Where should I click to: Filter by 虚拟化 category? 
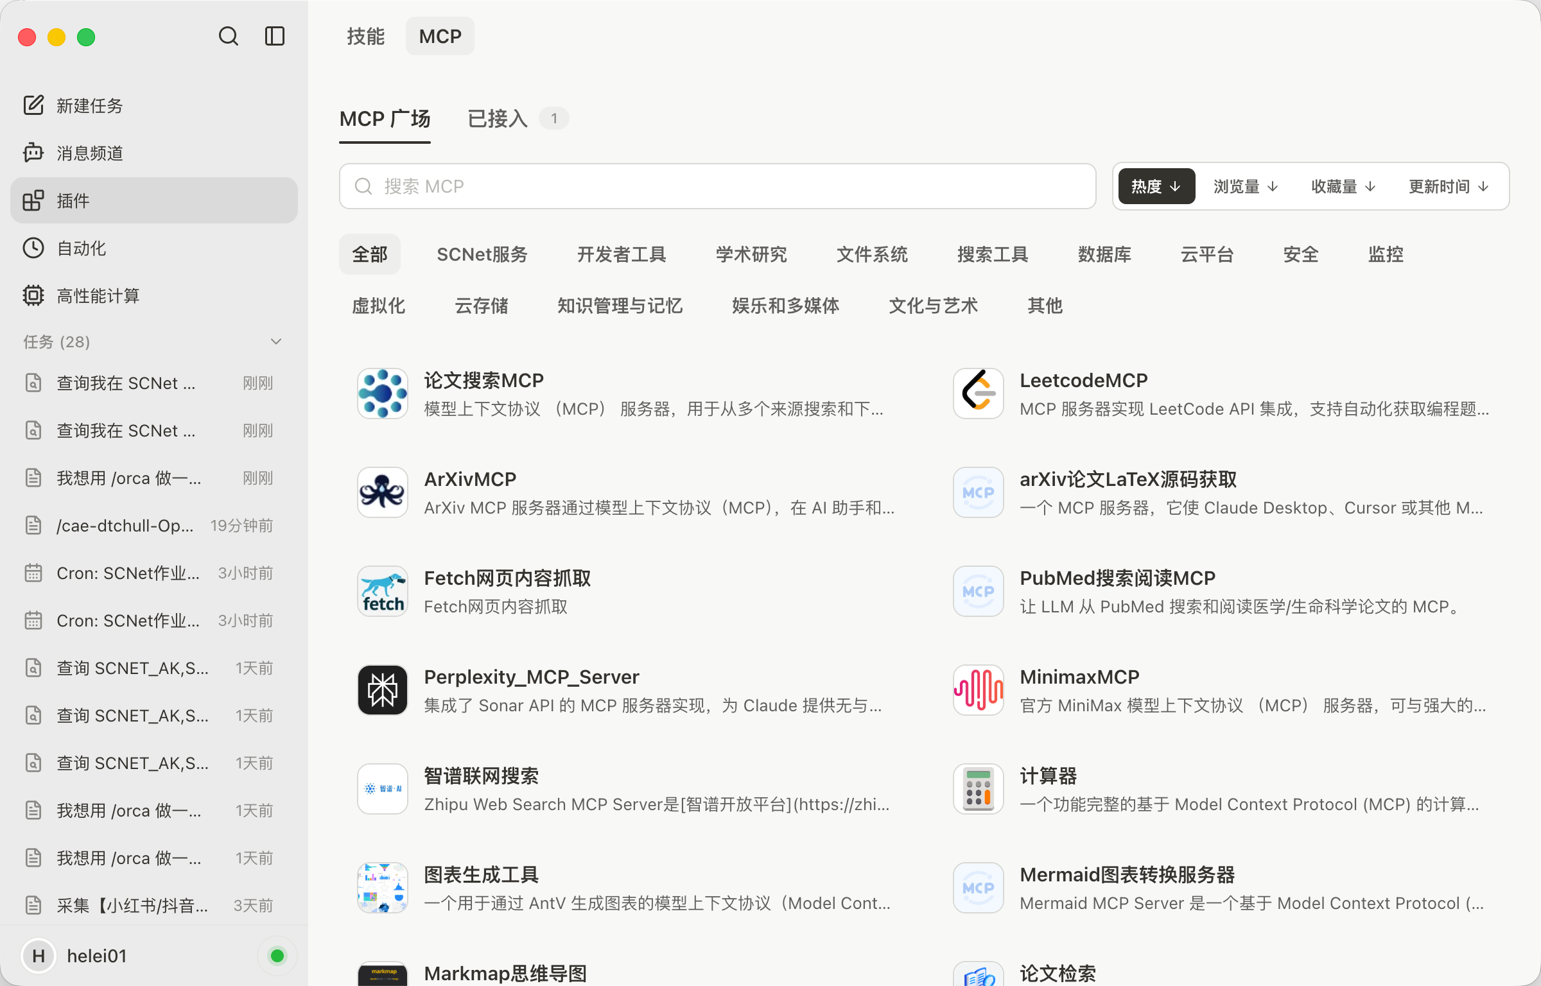(x=379, y=306)
